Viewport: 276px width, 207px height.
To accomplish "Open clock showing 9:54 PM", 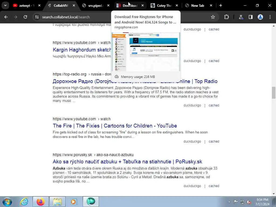I will click(x=262, y=202).
